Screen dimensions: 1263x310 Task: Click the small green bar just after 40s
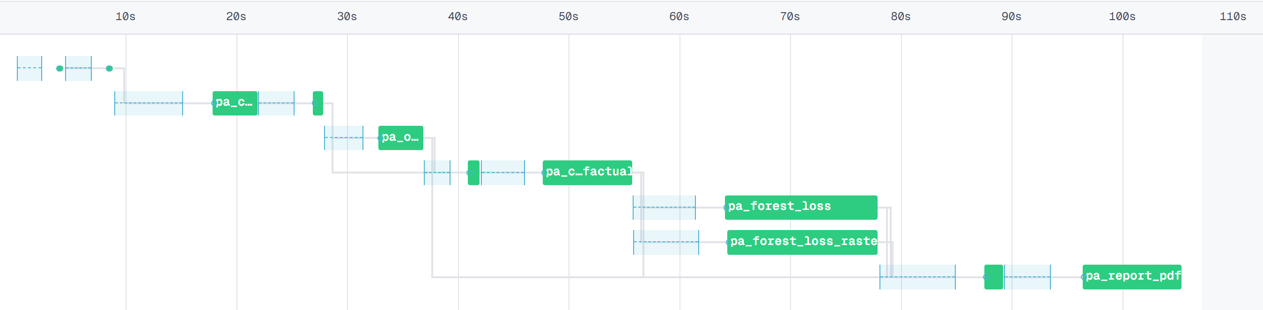click(x=473, y=173)
